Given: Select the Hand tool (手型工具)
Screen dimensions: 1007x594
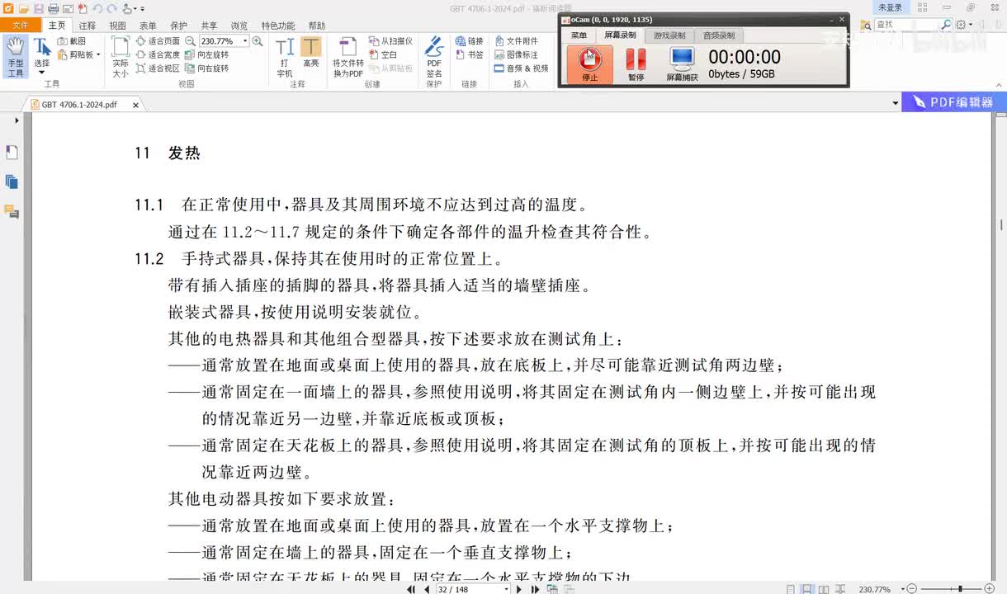Looking at the screenshot, I should 16,57.
